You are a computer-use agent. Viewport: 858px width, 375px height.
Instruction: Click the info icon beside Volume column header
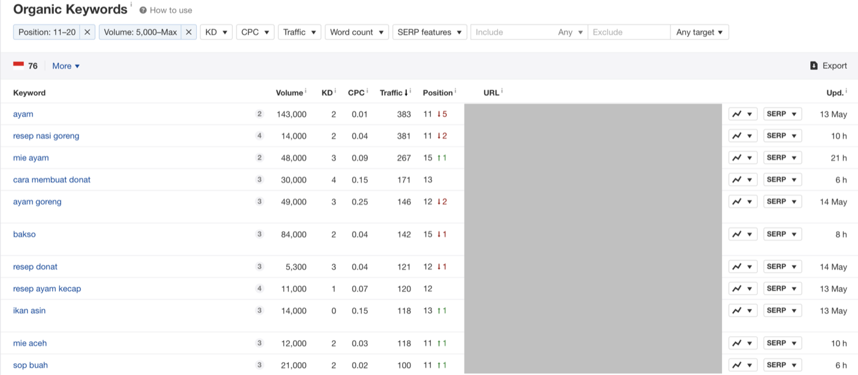[x=306, y=91]
